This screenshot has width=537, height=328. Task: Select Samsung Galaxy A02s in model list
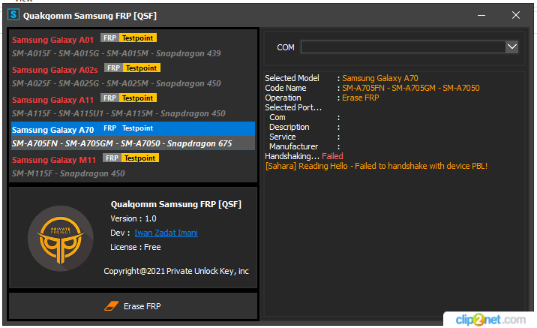click(x=55, y=70)
